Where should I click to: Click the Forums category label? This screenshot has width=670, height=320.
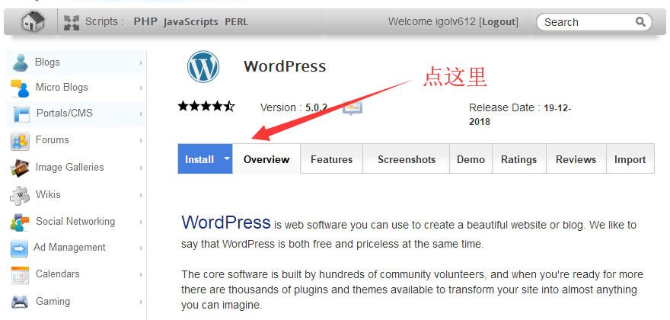tap(52, 140)
